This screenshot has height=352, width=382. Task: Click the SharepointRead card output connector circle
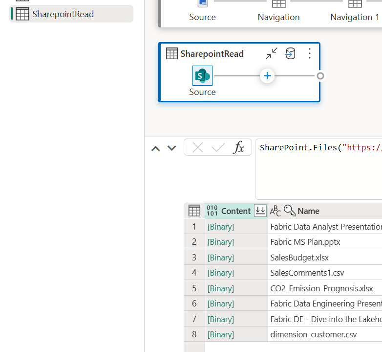(320, 76)
